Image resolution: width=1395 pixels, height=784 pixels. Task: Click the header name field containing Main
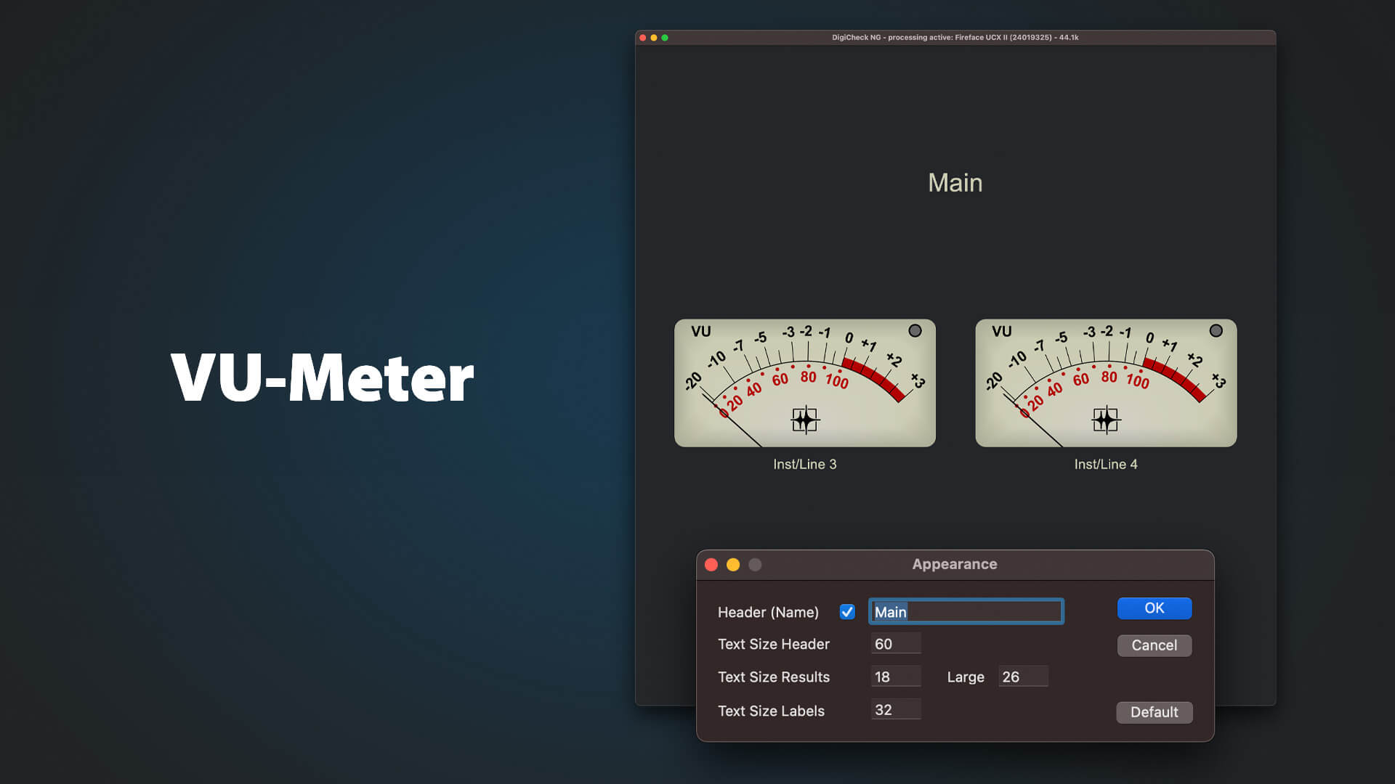[x=966, y=612]
